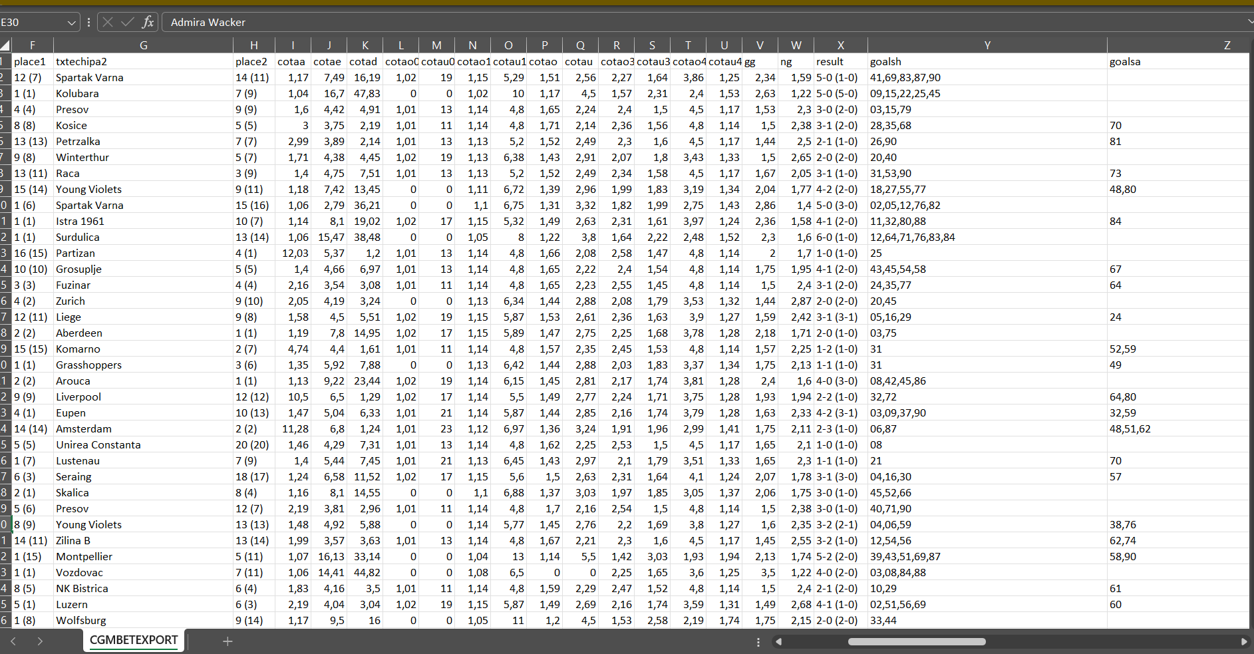Select column X header
The height and width of the screenshot is (654, 1254).
pos(841,45)
